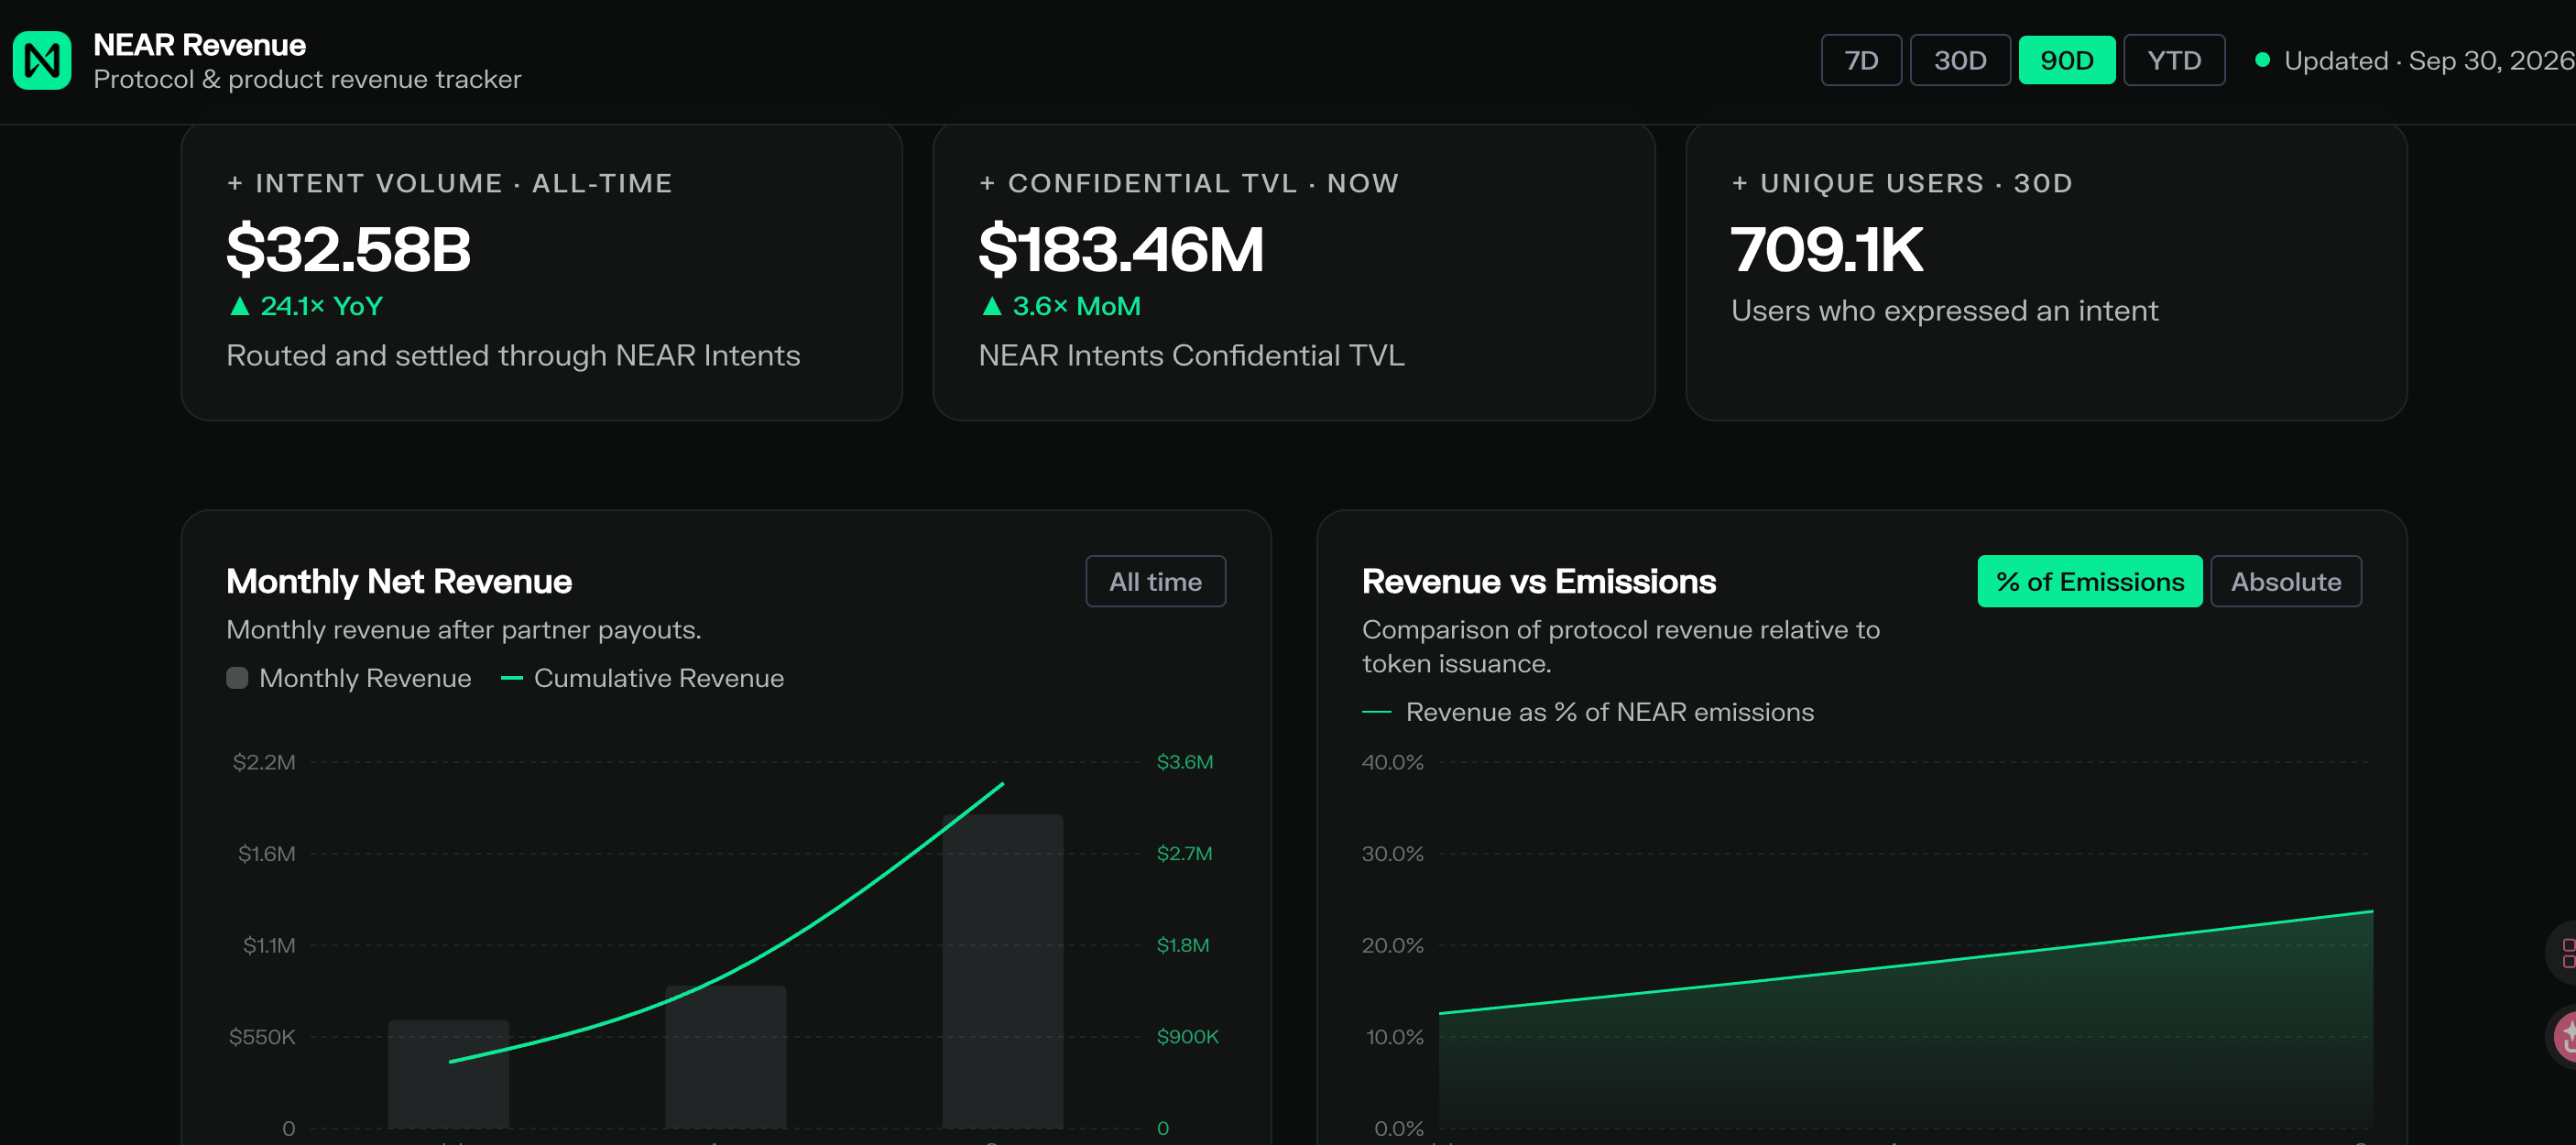
Task: Click the Revenue vs Emissions heading
Action: point(1539,581)
